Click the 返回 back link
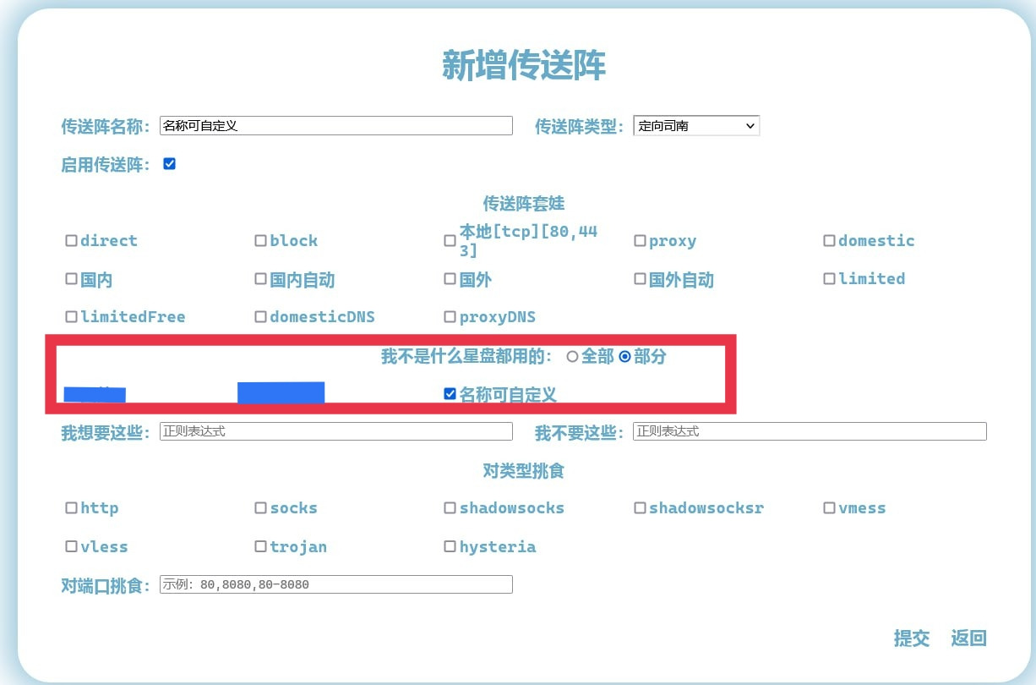This screenshot has height=685, width=1036. pyautogui.click(x=968, y=638)
